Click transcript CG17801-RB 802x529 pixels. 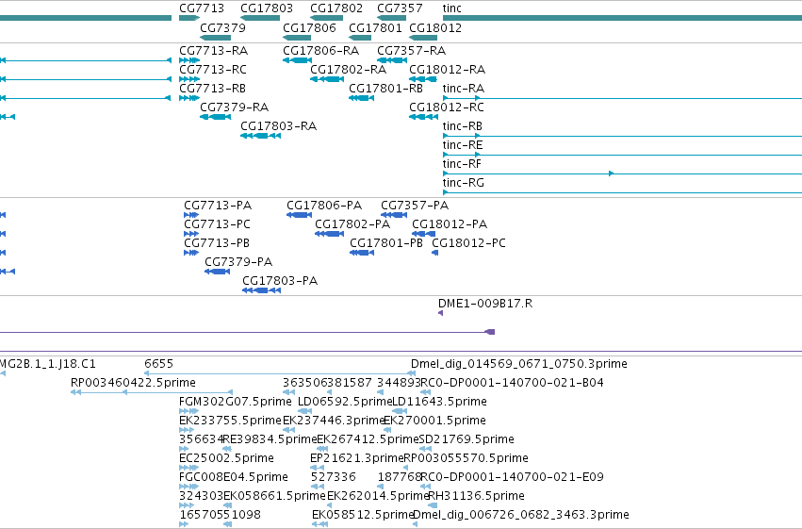tap(385, 89)
